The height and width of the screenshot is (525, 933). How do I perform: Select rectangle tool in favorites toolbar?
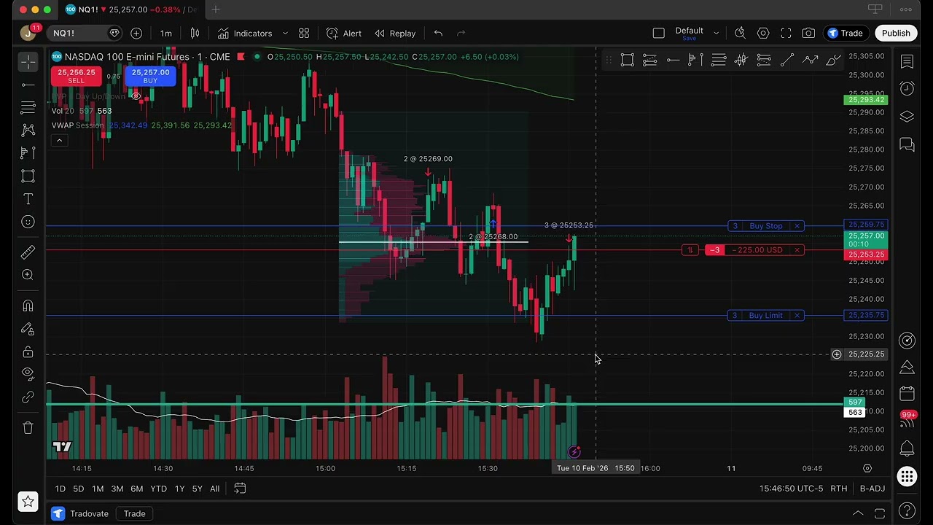tap(627, 61)
